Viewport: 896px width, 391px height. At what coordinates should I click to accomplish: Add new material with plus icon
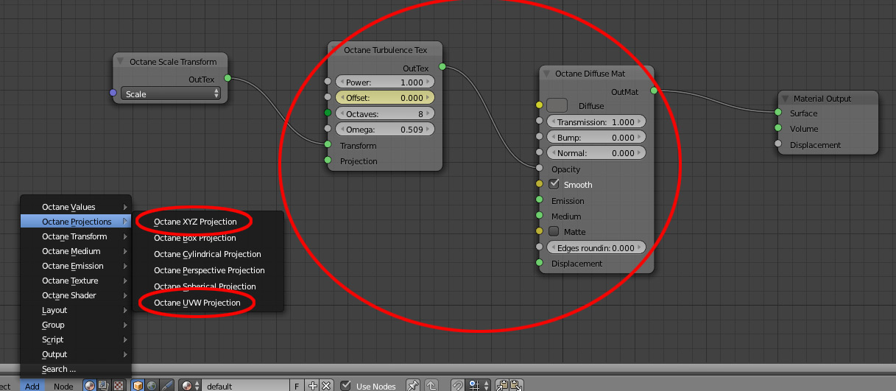(312, 386)
